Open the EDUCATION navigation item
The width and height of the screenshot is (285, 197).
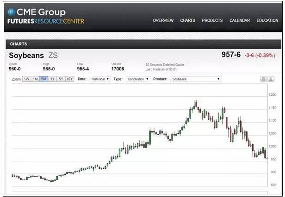267,20
